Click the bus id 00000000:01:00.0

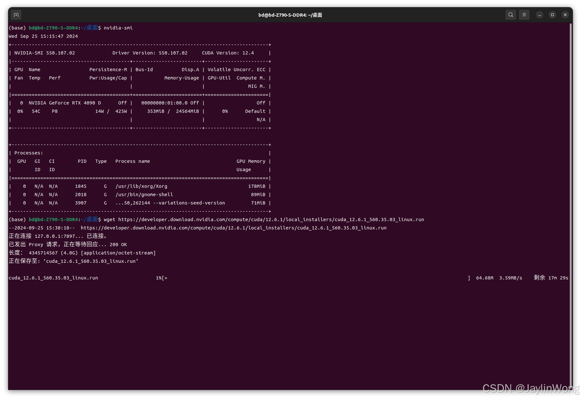click(x=164, y=103)
